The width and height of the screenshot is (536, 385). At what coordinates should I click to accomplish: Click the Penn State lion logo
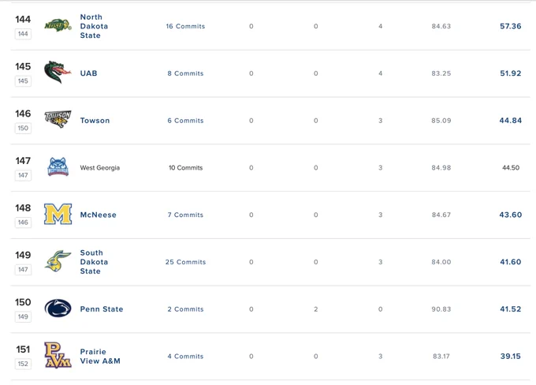[x=58, y=308]
